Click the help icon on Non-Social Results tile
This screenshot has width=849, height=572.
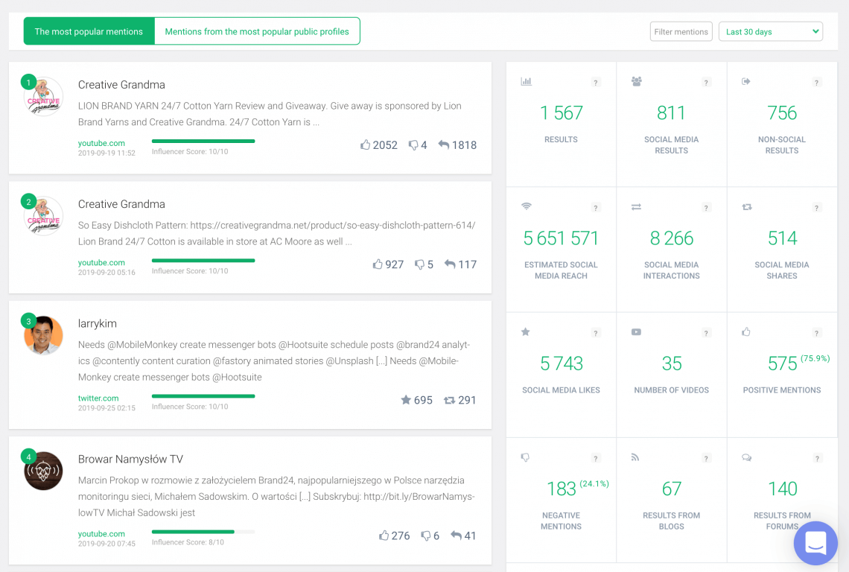(x=816, y=83)
